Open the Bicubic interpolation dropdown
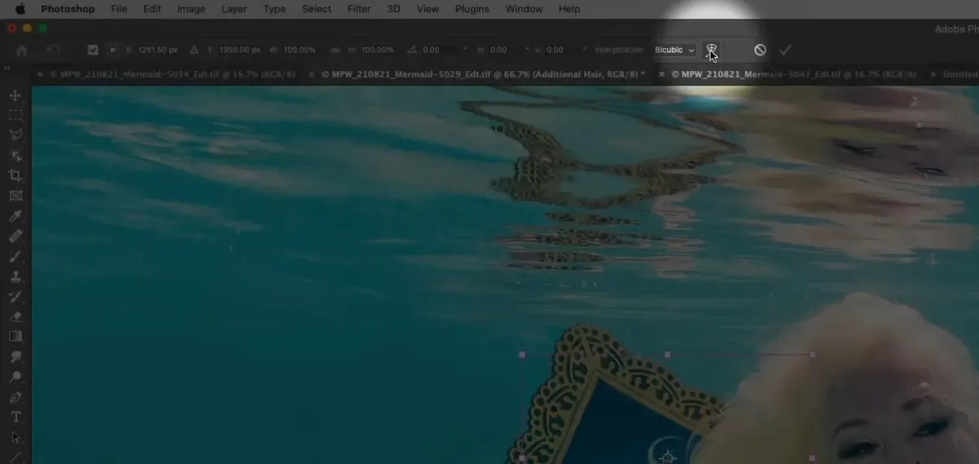The height and width of the screenshot is (464, 979). click(675, 50)
